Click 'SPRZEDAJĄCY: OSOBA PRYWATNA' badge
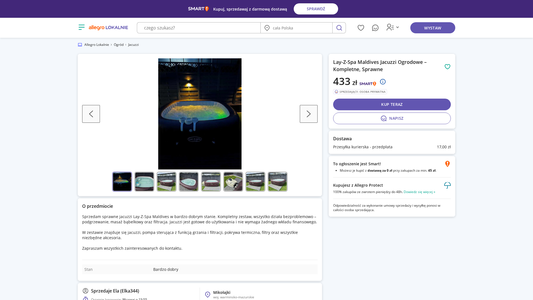The height and width of the screenshot is (300, 533). pyautogui.click(x=360, y=92)
